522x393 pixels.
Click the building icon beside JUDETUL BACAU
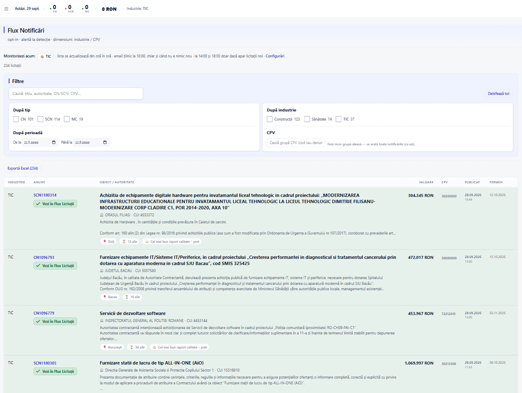102,271
